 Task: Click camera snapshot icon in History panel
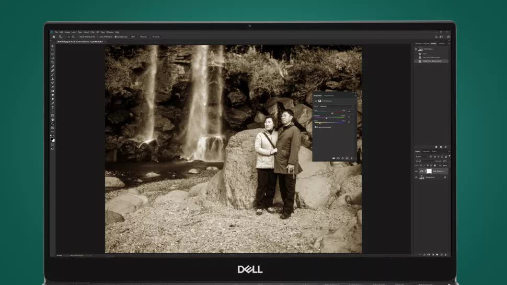(441, 147)
